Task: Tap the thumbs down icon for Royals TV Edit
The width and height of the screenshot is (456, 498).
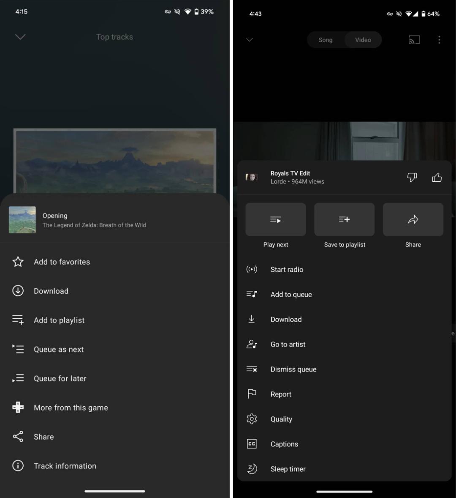Action: (x=412, y=177)
